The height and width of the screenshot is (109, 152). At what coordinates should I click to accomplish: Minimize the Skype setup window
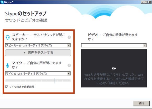point(142,2)
